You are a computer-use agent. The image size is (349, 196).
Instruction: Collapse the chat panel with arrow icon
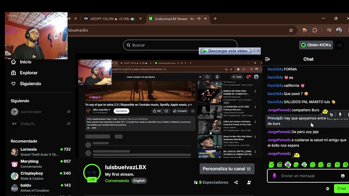point(267,59)
